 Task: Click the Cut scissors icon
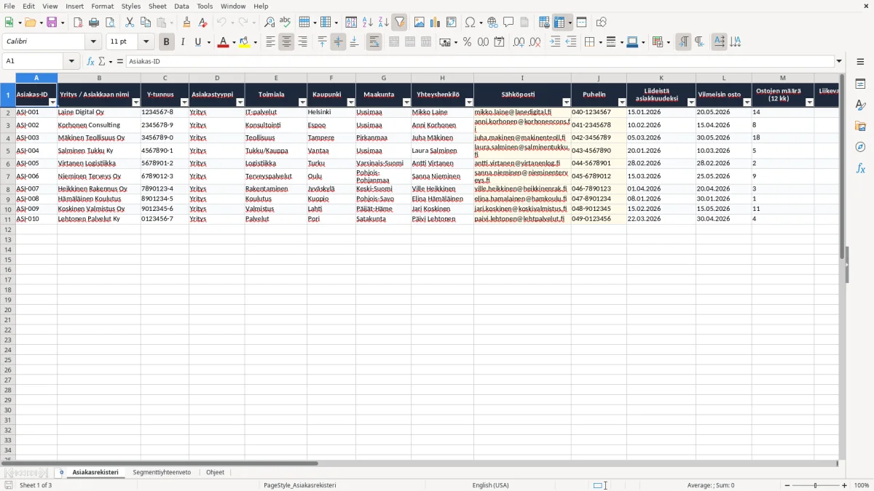pyautogui.click(x=130, y=23)
